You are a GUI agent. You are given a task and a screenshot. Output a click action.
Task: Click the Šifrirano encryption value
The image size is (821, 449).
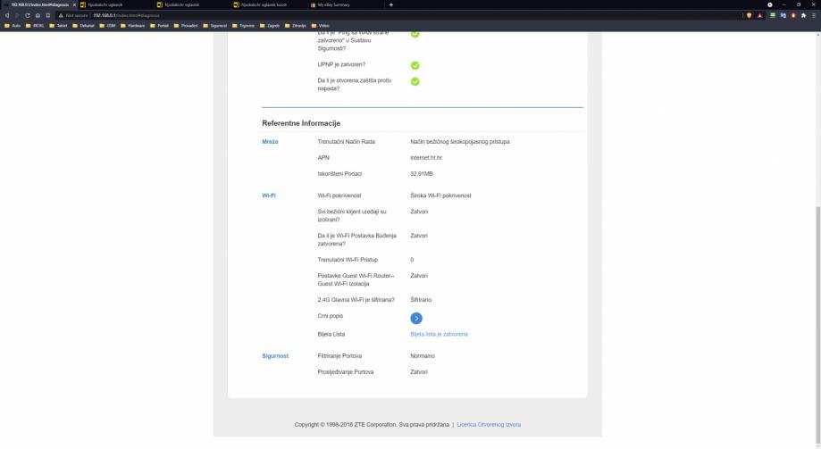(421, 299)
